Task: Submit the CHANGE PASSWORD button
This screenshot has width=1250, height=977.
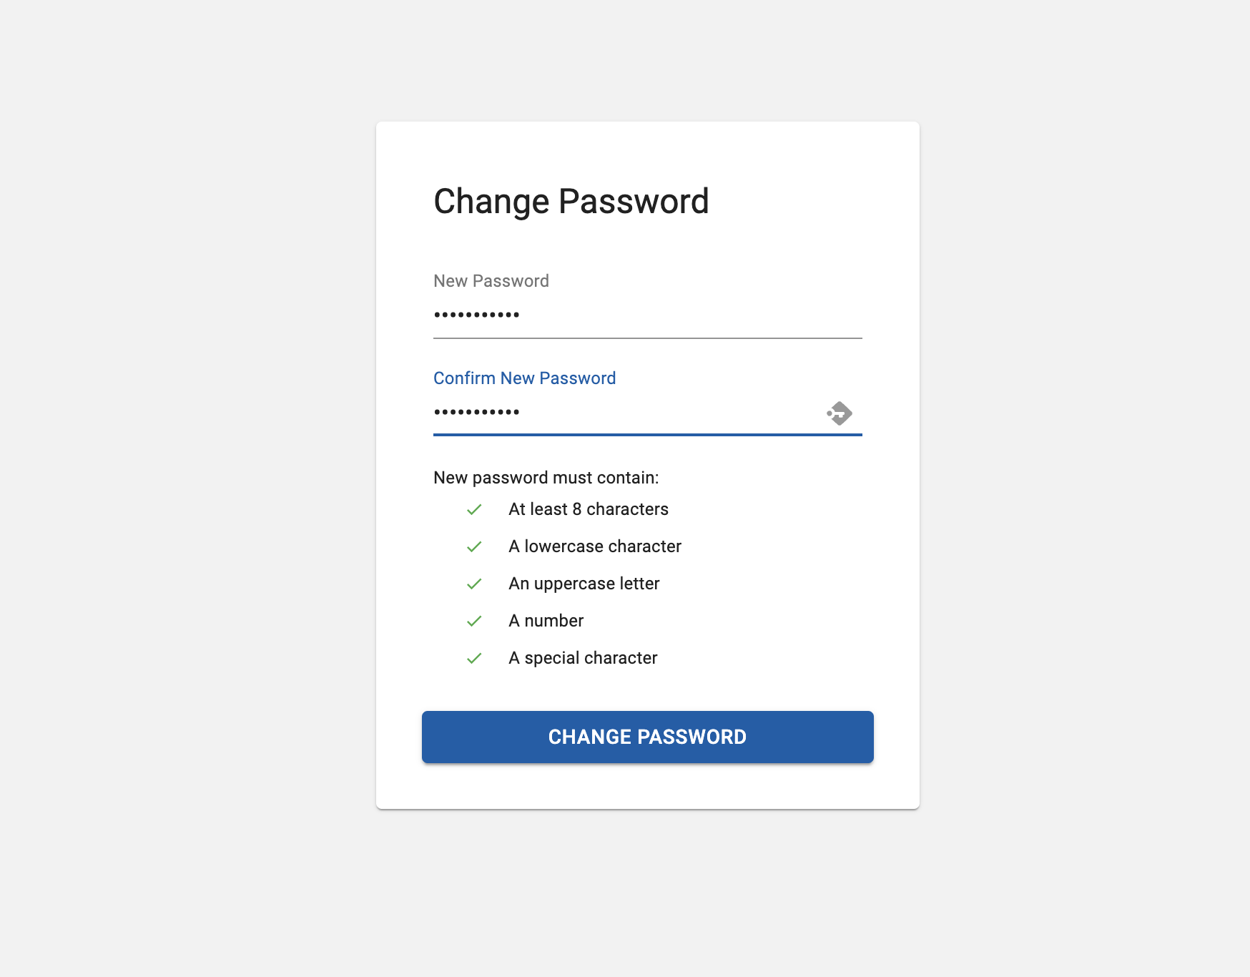Action: tap(648, 737)
